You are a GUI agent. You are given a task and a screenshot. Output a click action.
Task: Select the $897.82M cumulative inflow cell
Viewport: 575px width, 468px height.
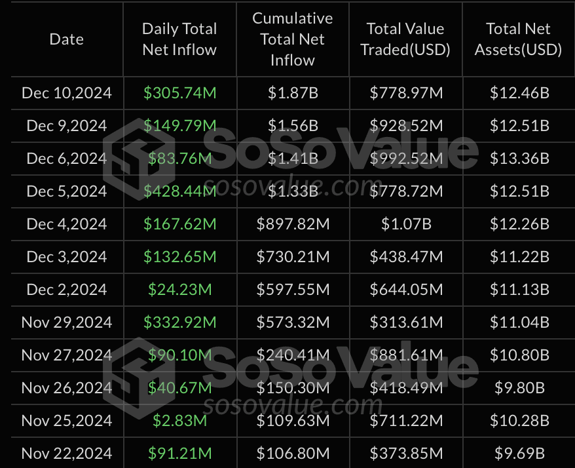coord(293,224)
